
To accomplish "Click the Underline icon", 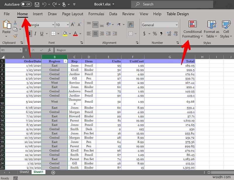I will click(42, 34).
